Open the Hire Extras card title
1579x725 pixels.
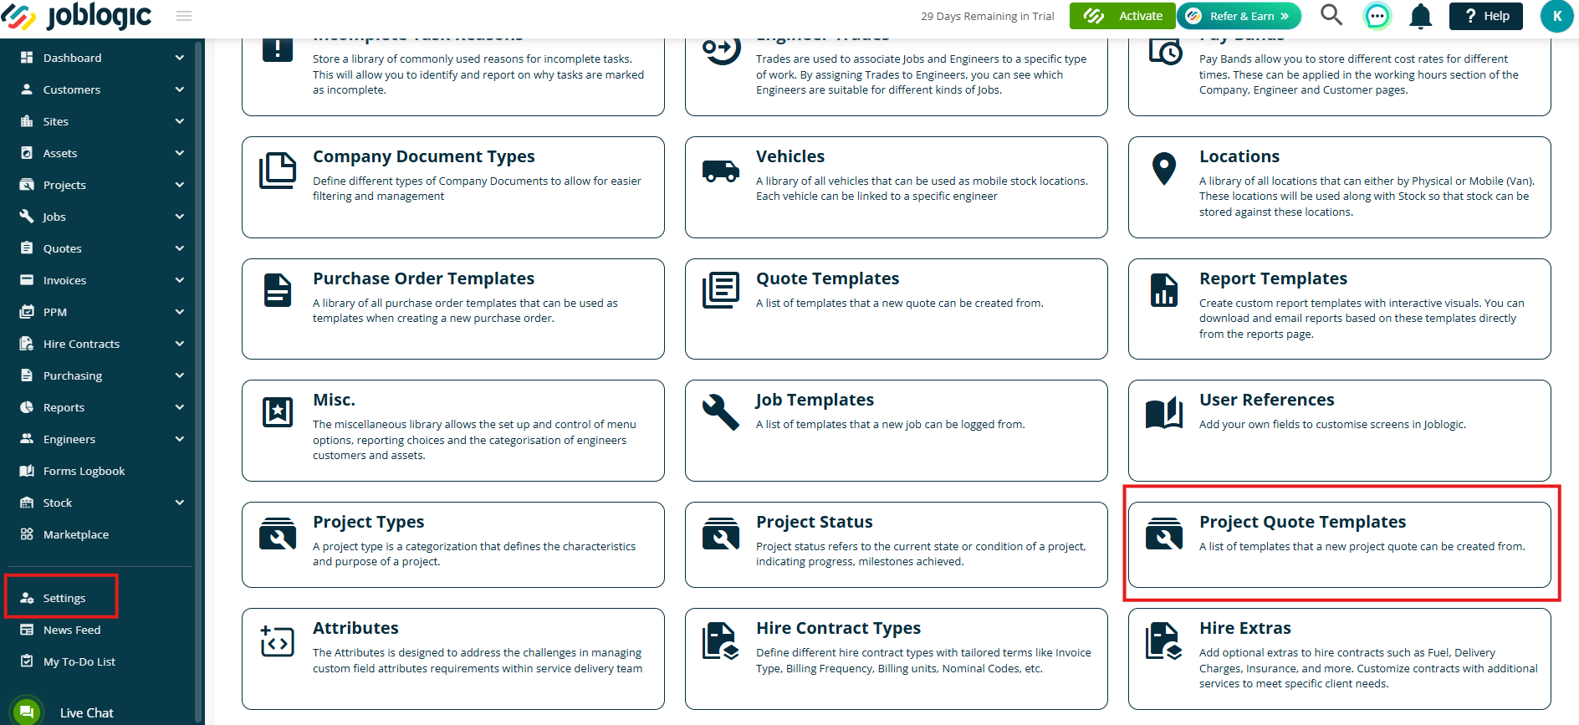1245,628
